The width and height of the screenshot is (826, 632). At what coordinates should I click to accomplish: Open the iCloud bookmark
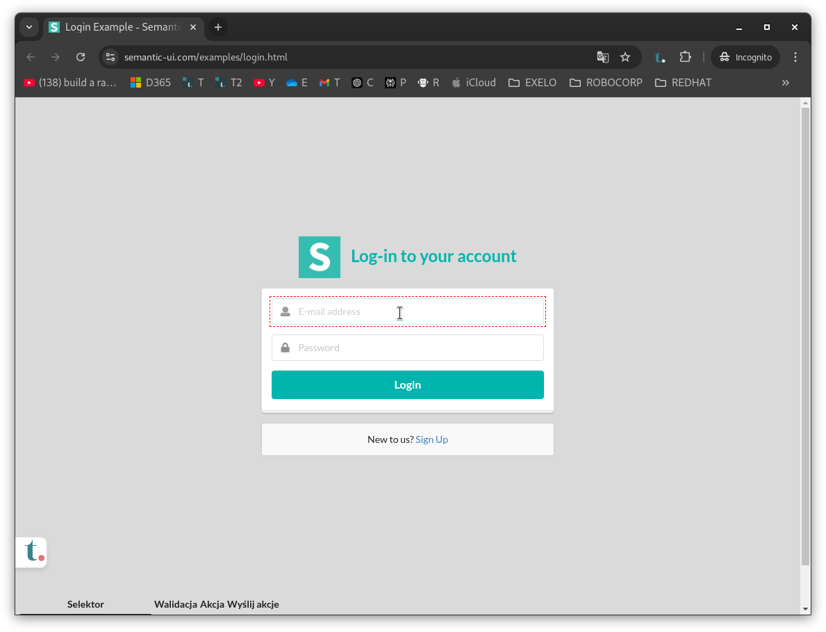click(x=474, y=83)
